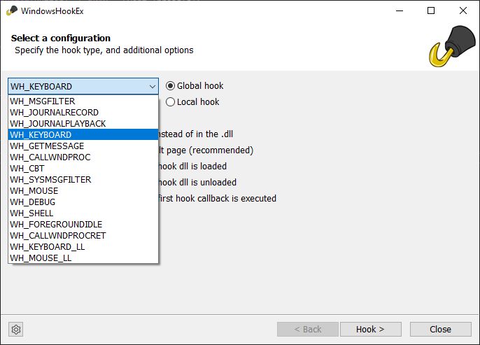Pick WH_CBT in dropdown list
Viewport: 480px width, 345px height.
point(83,169)
